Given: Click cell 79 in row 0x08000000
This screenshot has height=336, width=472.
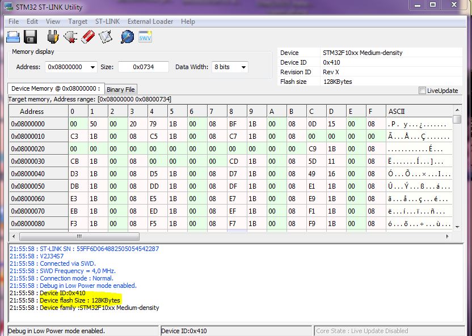Looking at the screenshot, I should [158, 124].
